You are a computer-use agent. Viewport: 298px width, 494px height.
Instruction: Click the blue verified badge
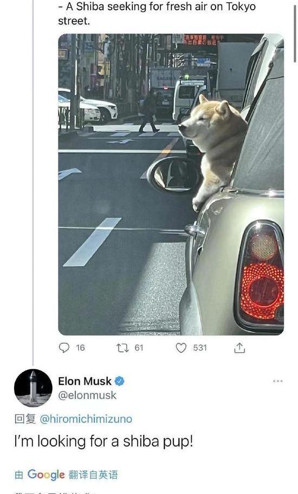[119, 381]
